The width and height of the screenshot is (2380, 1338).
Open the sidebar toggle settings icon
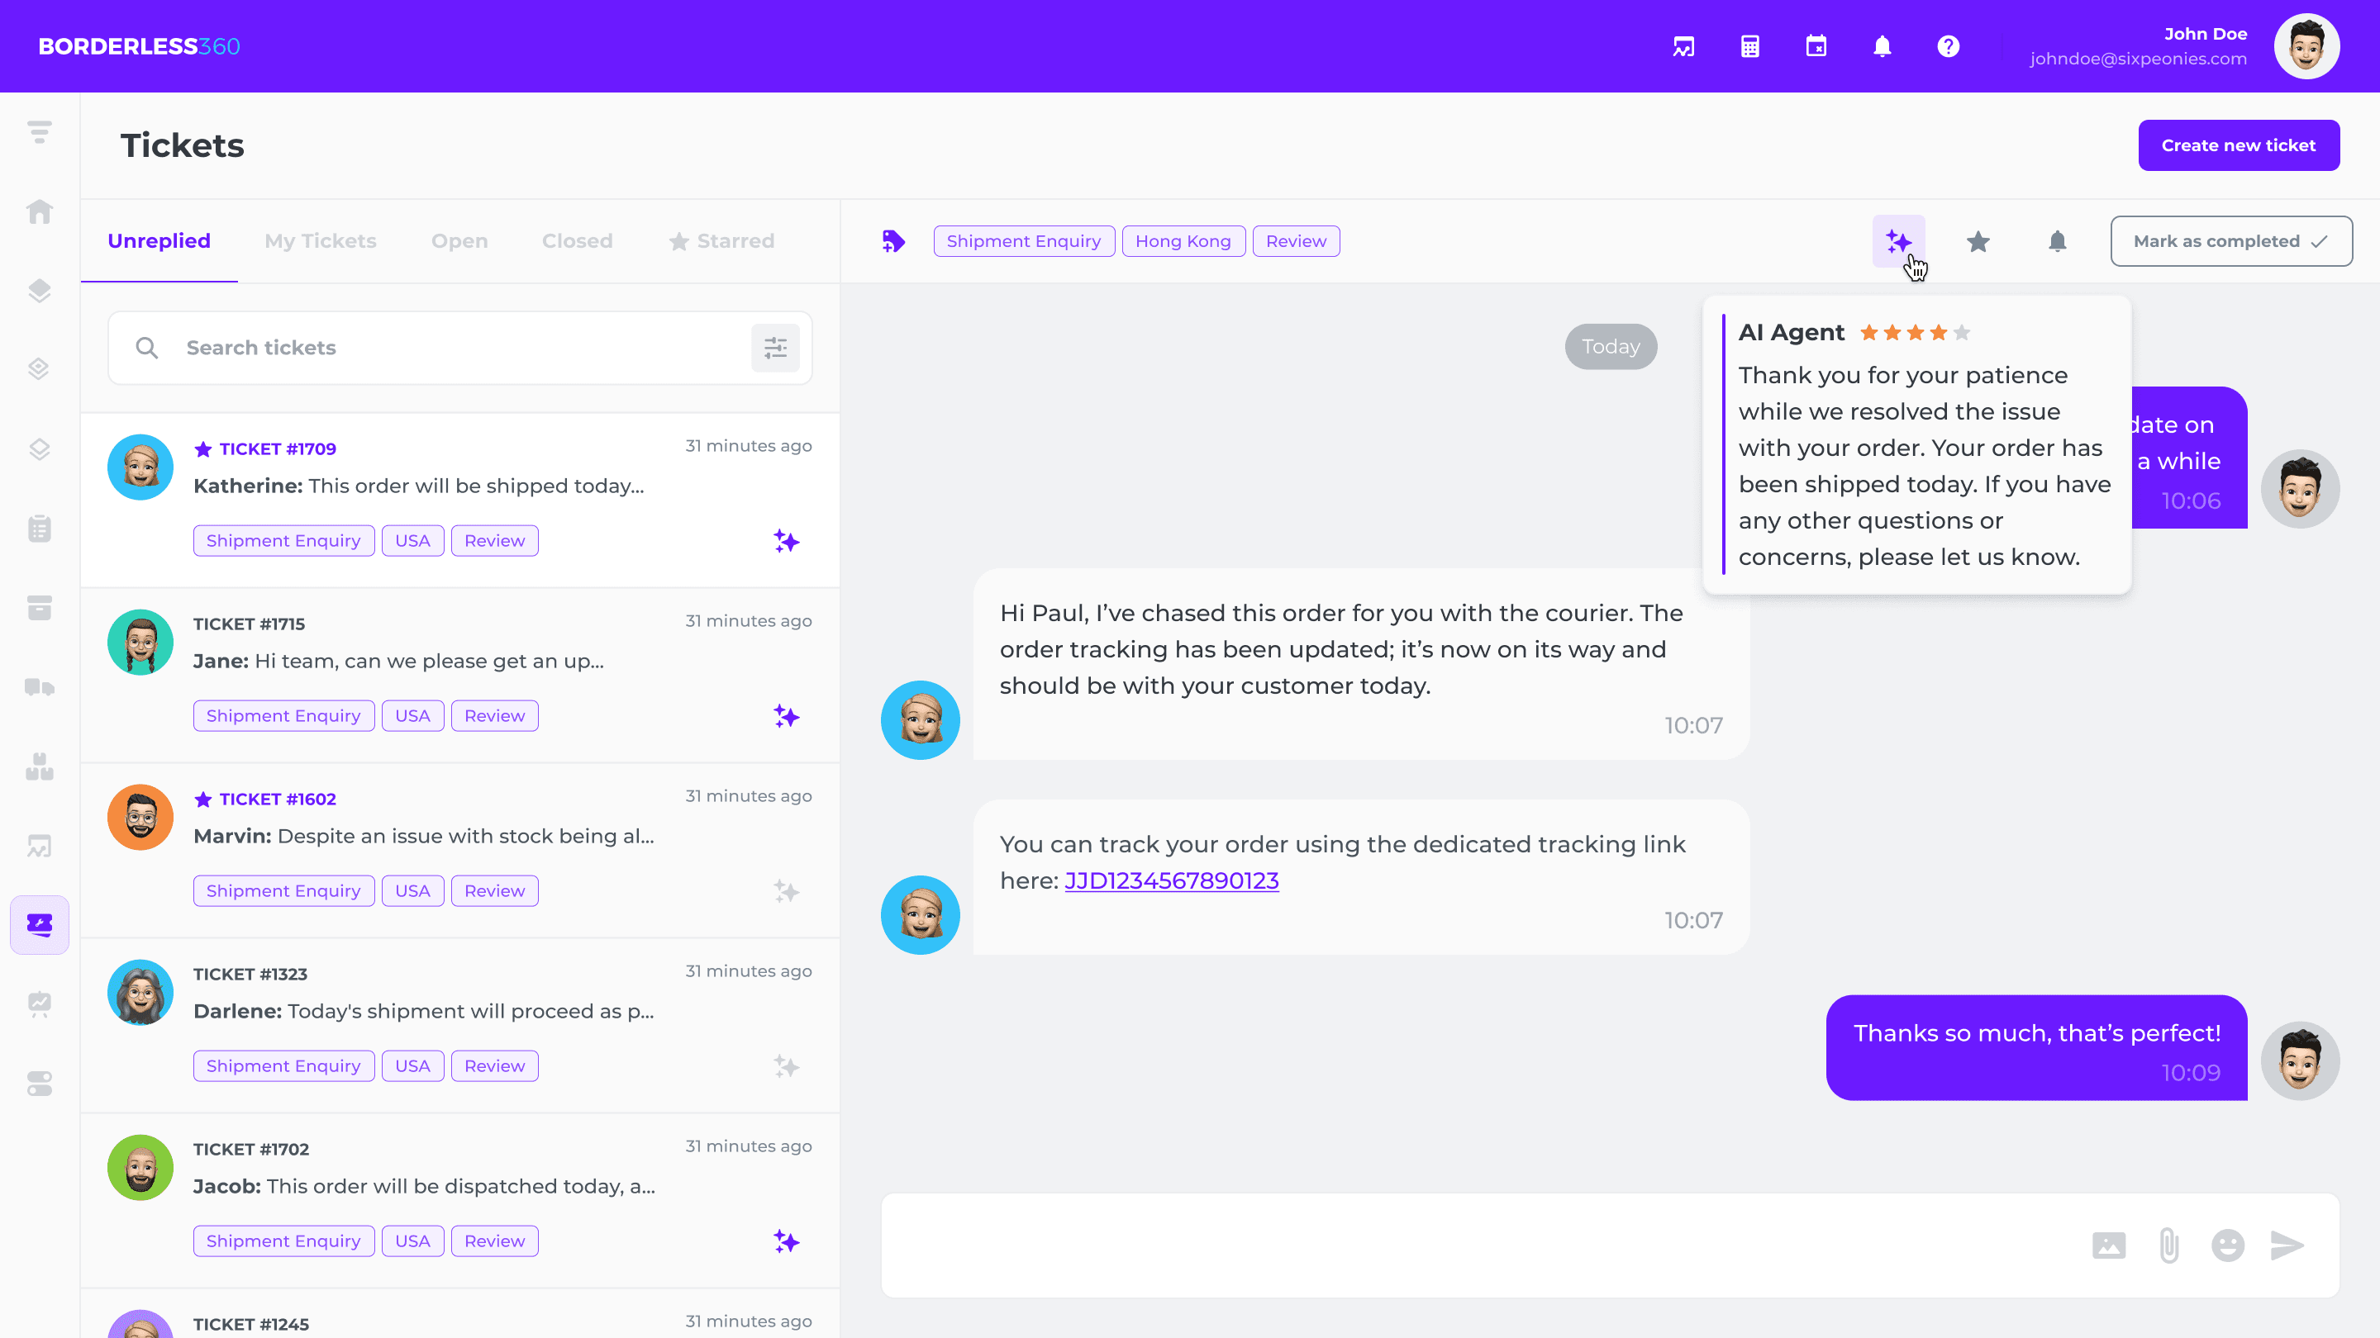pos(40,1083)
